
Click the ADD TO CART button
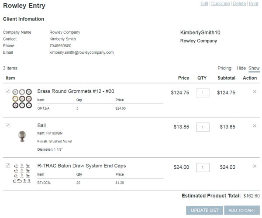tap(242, 210)
